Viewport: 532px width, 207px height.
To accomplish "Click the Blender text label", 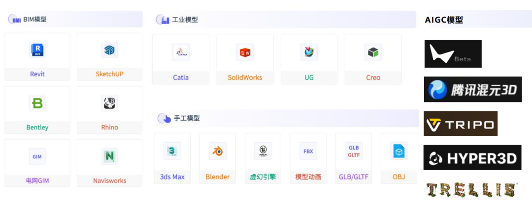I will click(218, 177).
